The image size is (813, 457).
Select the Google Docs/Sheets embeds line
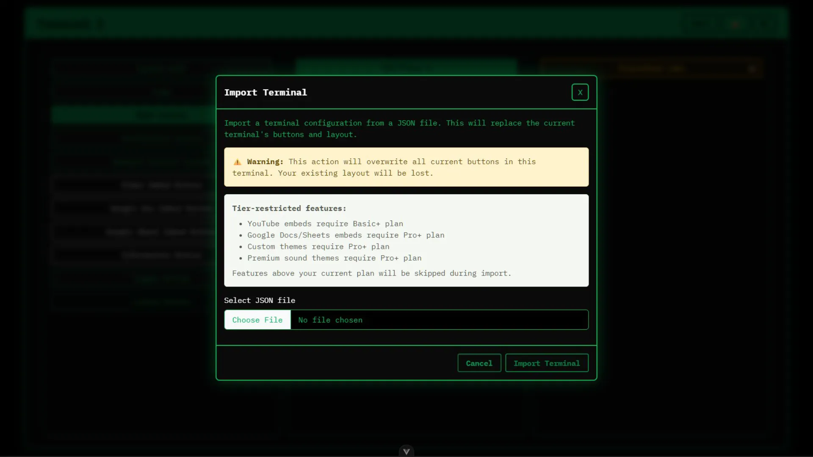[x=346, y=235]
